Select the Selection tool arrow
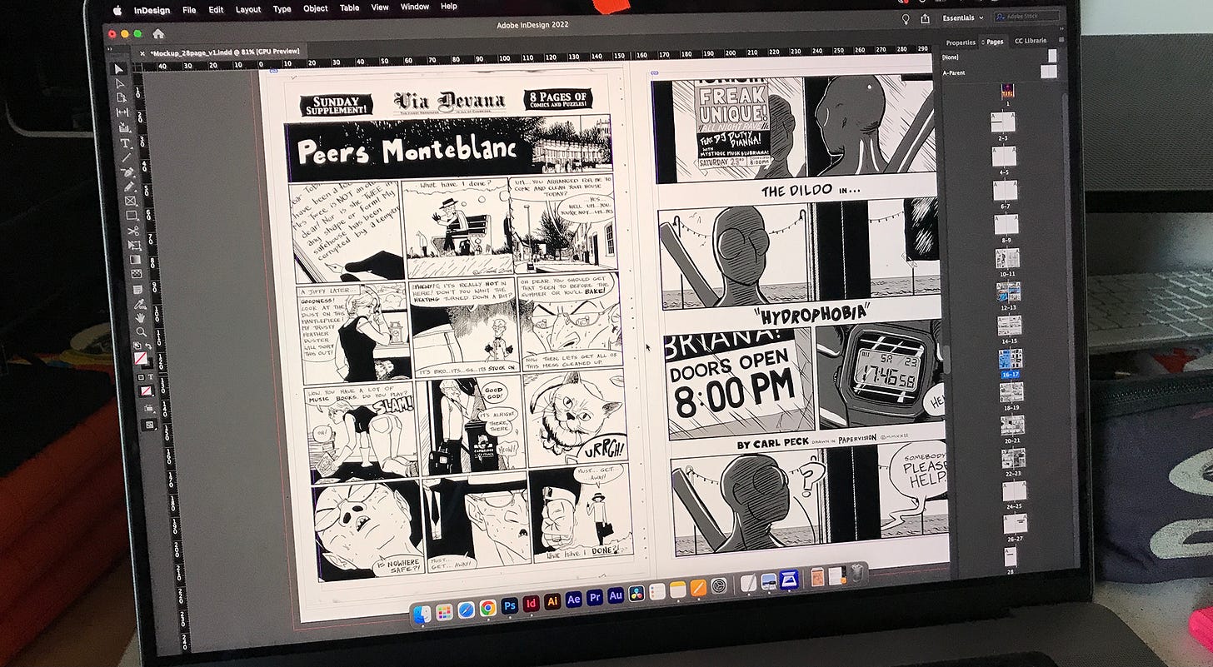Screen dimensions: 1213x667 (119, 69)
